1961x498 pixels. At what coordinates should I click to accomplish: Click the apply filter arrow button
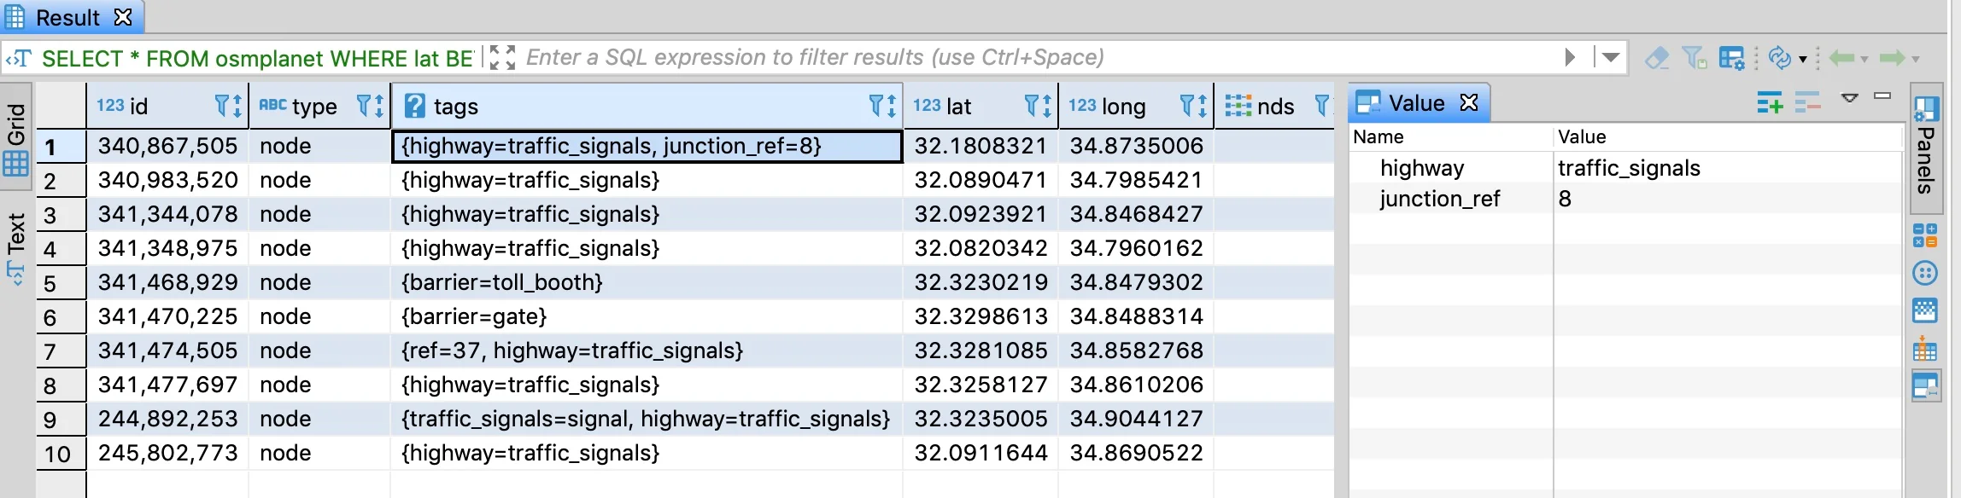pos(1570,57)
